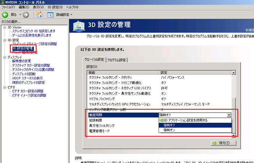
Task: Open 複数のディスプレイの設定 link
Action: pos(29,83)
